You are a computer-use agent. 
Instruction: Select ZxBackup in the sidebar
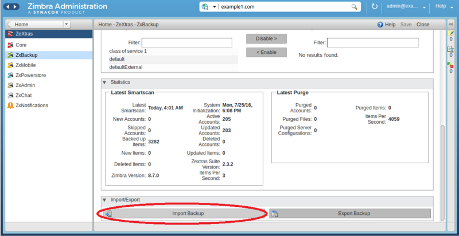[x=49, y=55]
